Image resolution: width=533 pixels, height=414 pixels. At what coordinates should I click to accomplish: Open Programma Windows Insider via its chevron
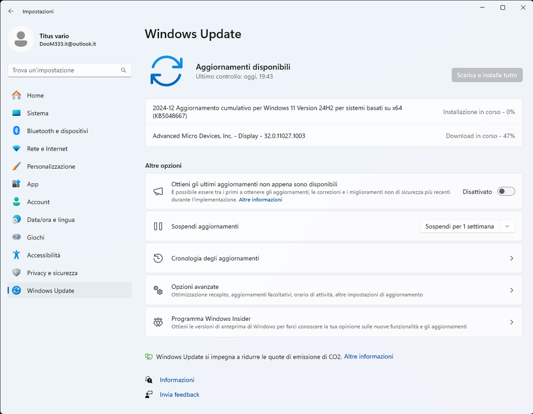click(512, 322)
